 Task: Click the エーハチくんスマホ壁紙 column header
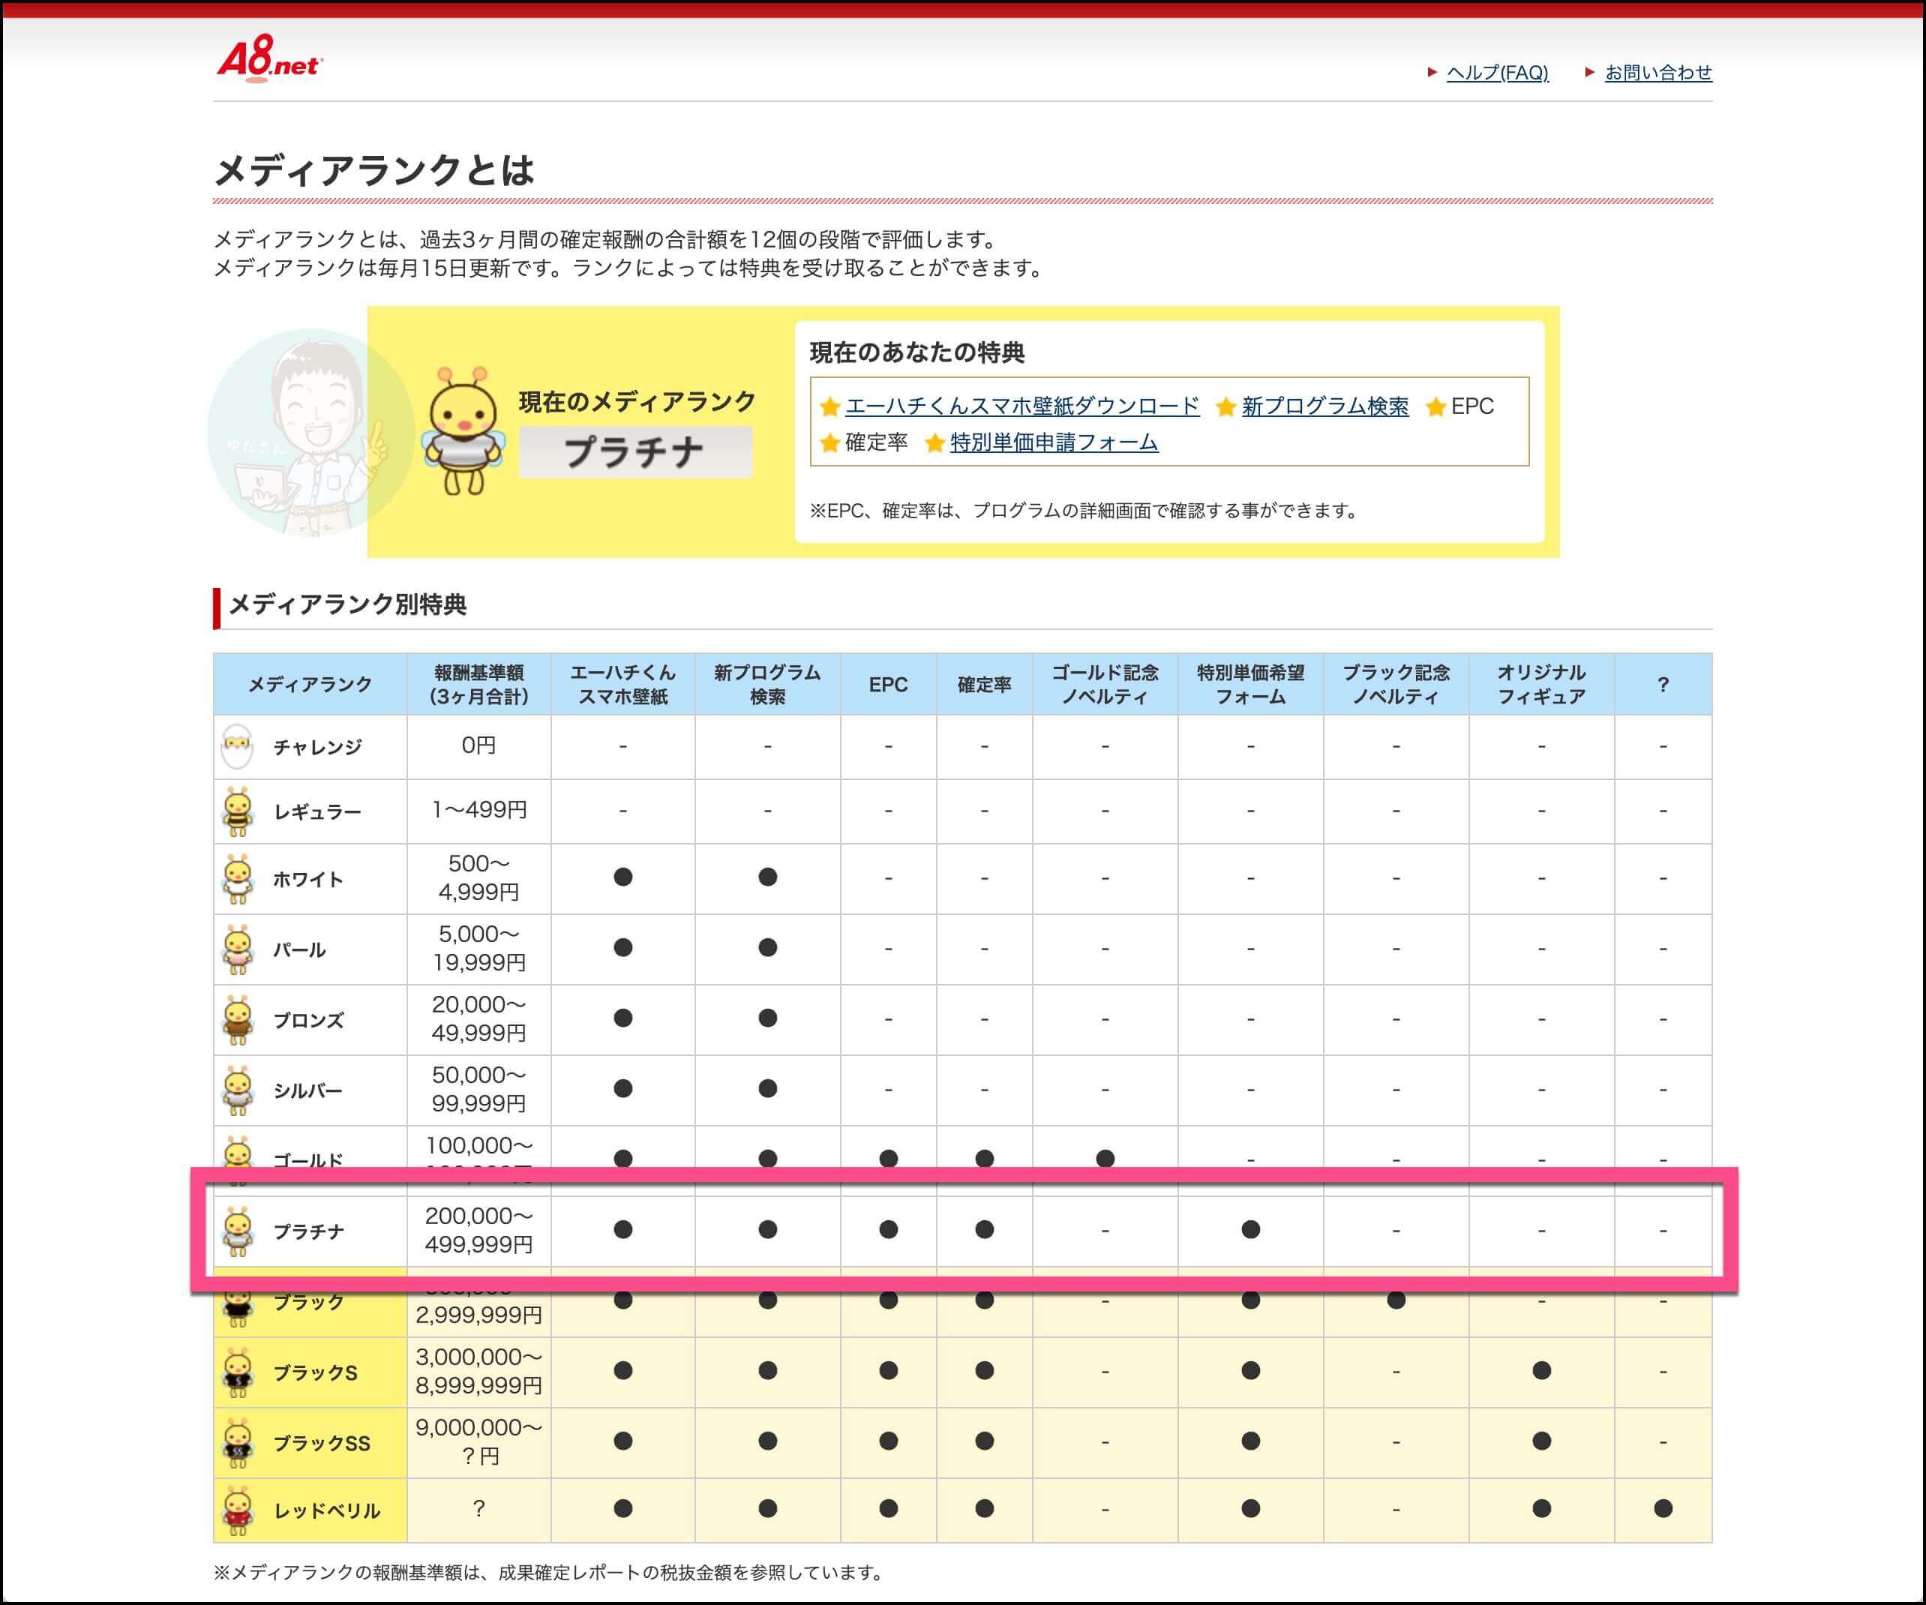tap(622, 684)
